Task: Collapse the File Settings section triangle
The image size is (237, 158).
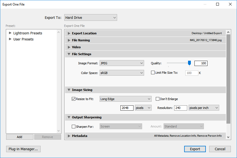Action: (x=69, y=54)
